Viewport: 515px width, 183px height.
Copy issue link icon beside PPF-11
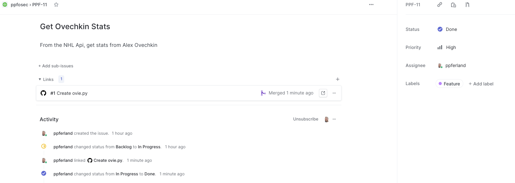(440, 5)
